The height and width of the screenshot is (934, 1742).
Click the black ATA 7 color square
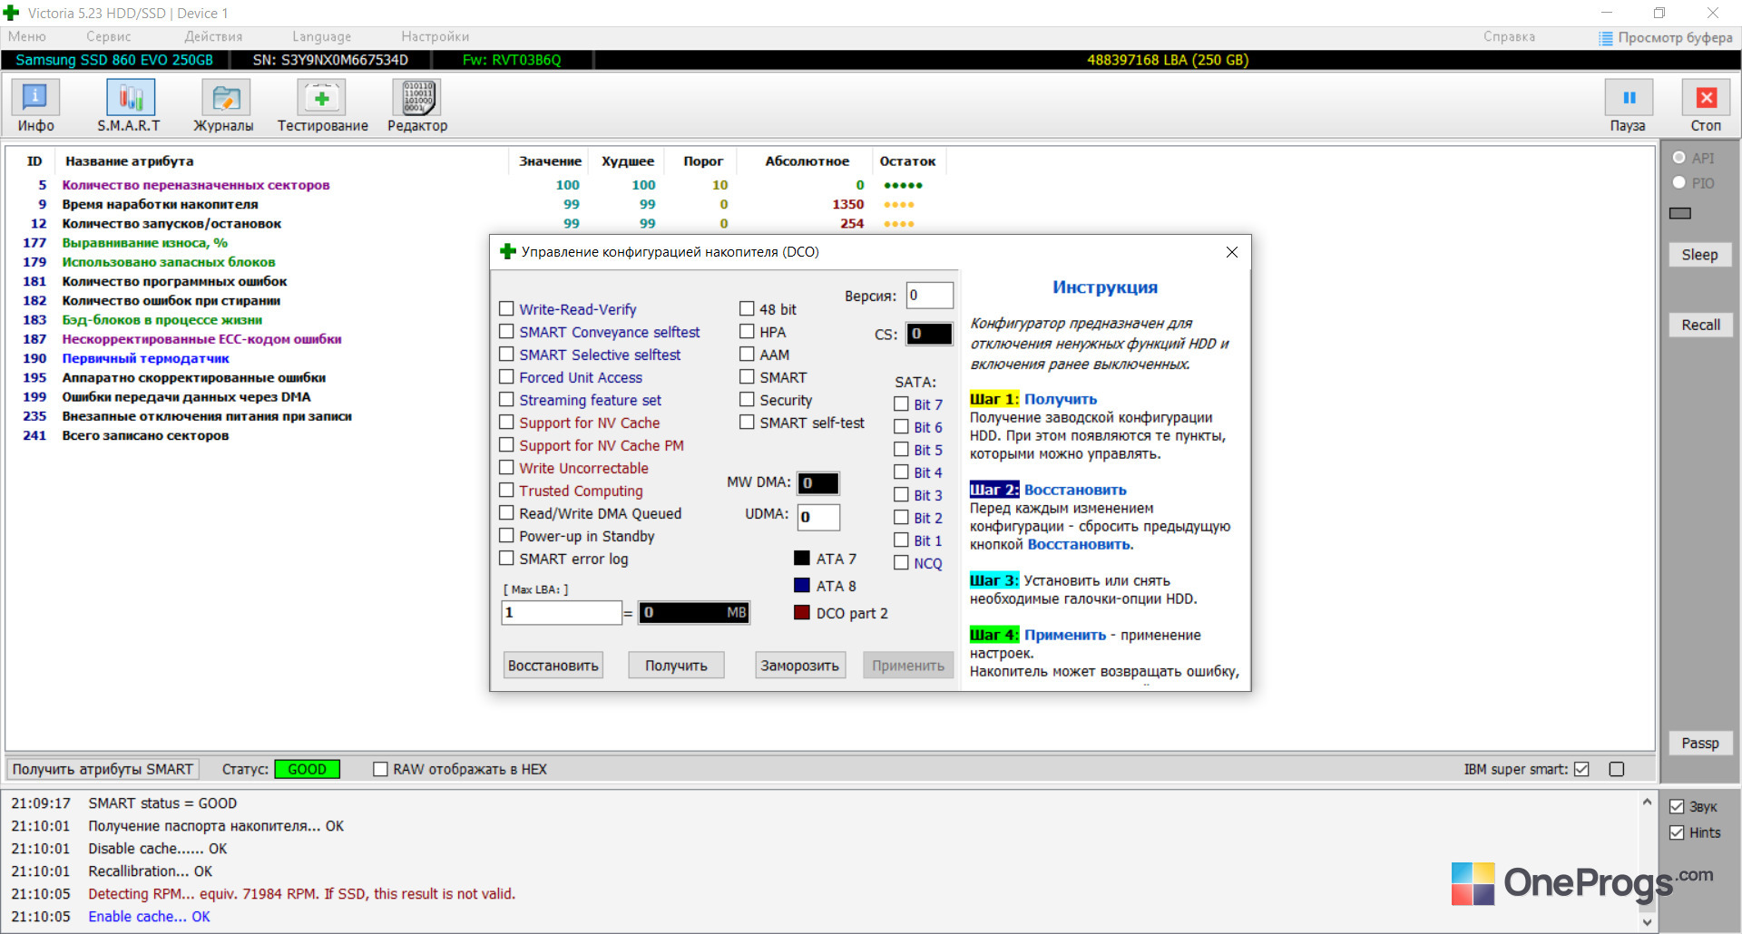point(802,559)
